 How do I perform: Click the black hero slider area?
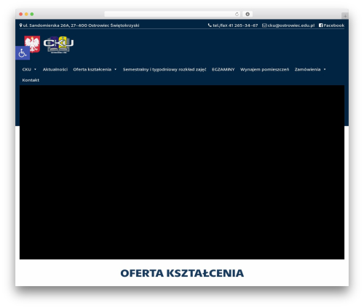click(182, 173)
